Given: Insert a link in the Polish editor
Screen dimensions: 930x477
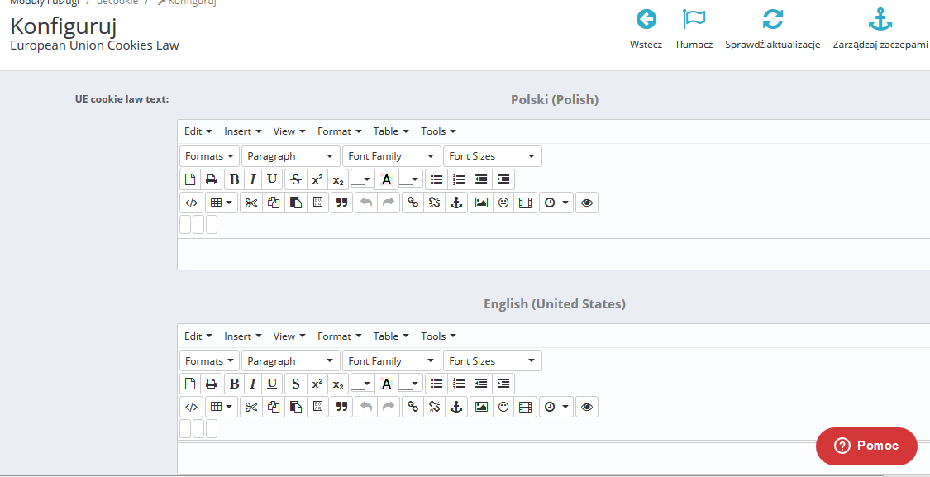Looking at the screenshot, I should [413, 203].
